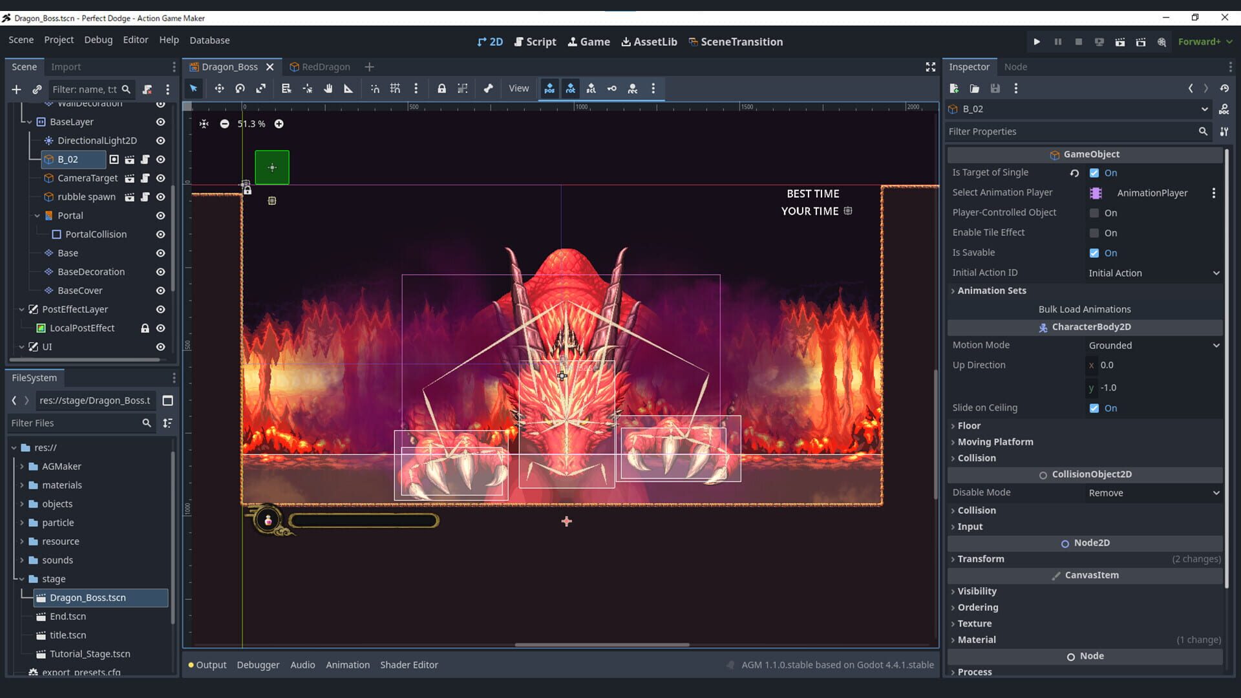Open the Forward+ renderer dropdown
Image resolution: width=1241 pixels, height=698 pixels.
[x=1202, y=41]
